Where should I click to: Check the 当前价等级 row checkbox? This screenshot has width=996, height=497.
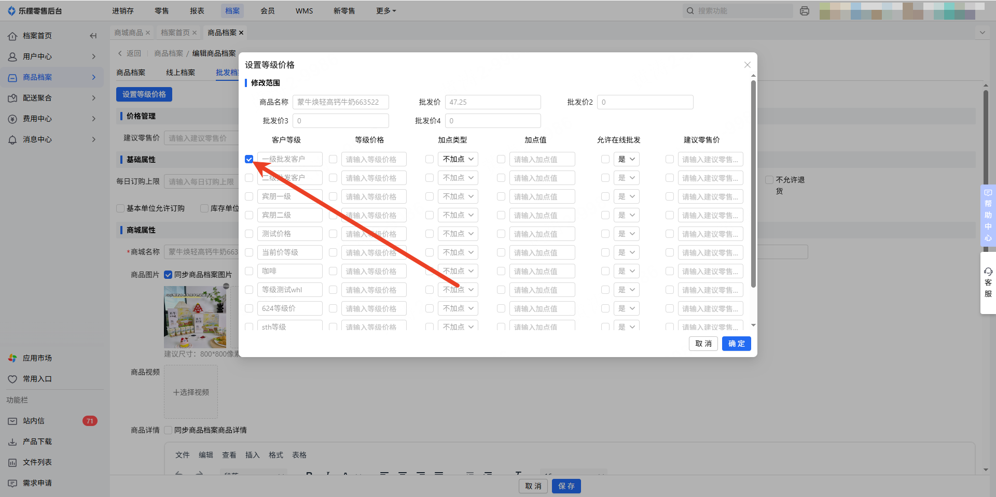pos(249,252)
